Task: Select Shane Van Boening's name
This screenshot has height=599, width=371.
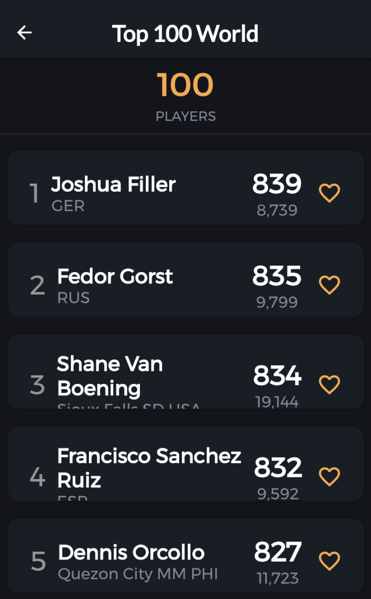Action: pos(110,376)
